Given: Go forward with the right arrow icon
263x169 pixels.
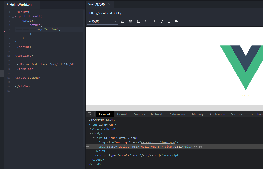Looking at the screenshot, I should [154, 21].
